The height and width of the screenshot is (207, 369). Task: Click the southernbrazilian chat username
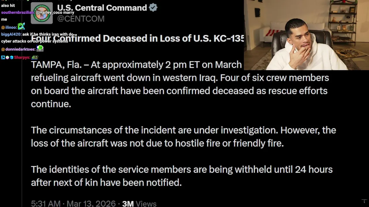18,13
